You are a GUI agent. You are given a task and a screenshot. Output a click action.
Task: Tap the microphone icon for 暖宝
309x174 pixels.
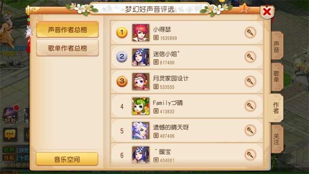(250, 155)
